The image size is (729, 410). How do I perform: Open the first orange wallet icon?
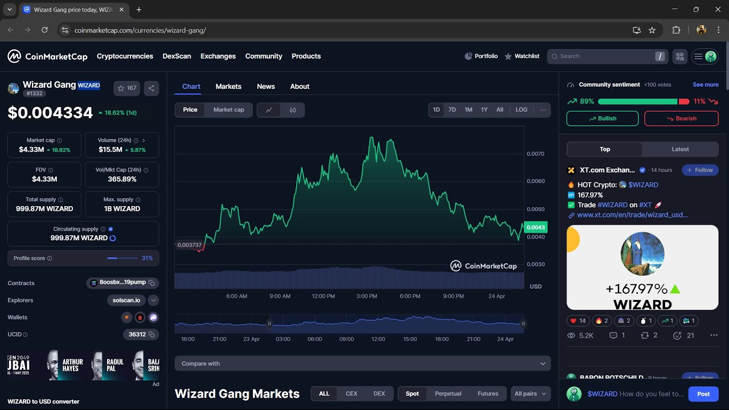[x=126, y=317]
